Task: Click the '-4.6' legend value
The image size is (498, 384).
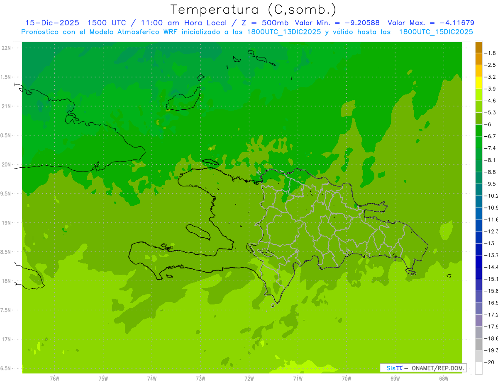Action: 491,101
